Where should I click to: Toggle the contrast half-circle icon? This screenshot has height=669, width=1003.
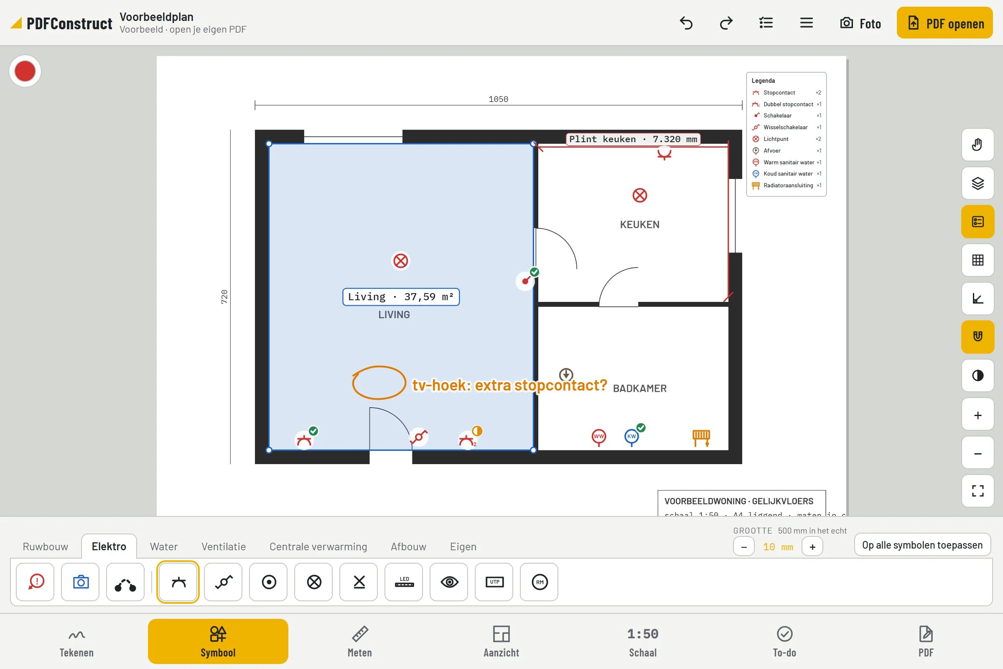[978, 375]
